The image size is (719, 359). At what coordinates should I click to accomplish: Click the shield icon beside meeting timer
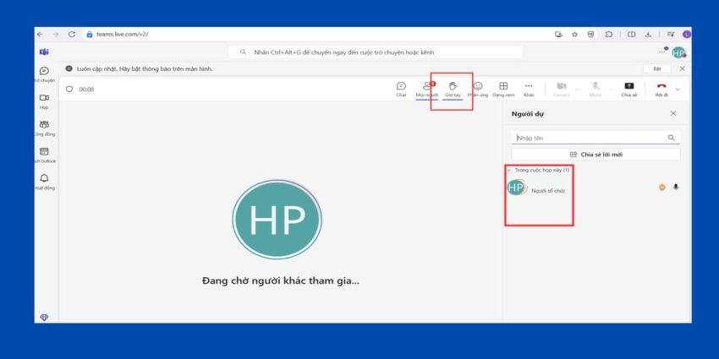click(x=69, y=89)
